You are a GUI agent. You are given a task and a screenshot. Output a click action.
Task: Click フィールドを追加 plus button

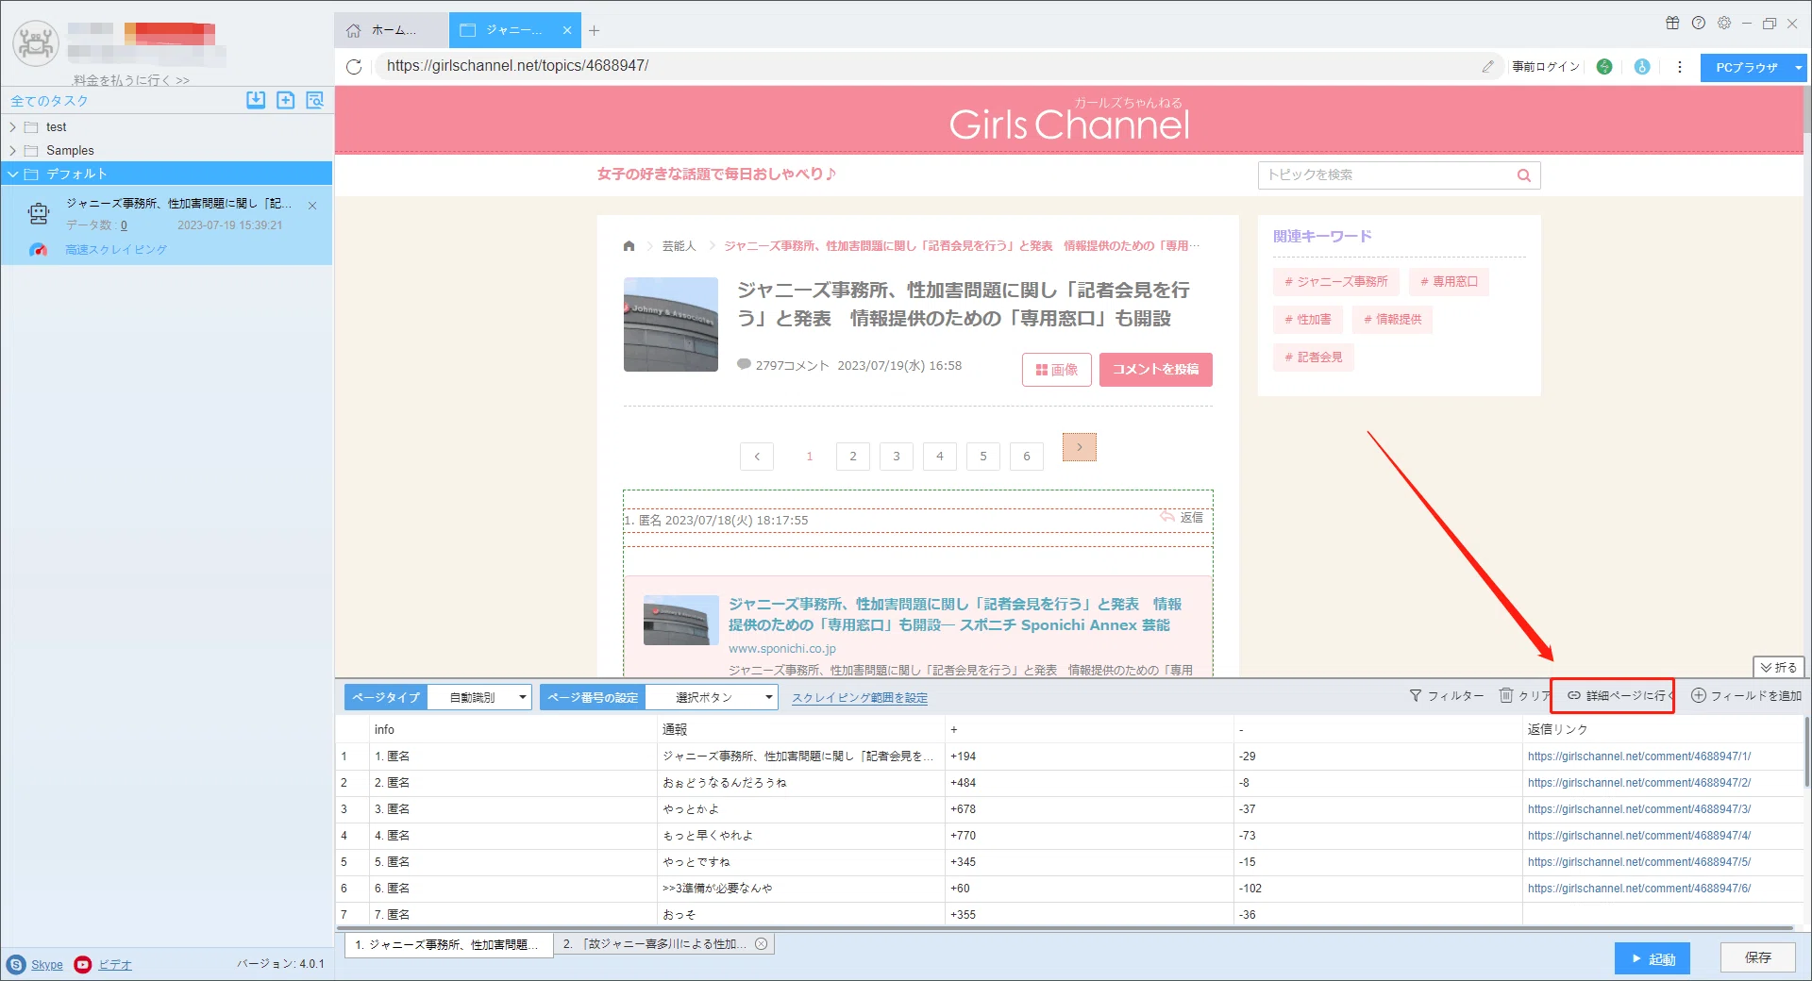coord(1746,696)
